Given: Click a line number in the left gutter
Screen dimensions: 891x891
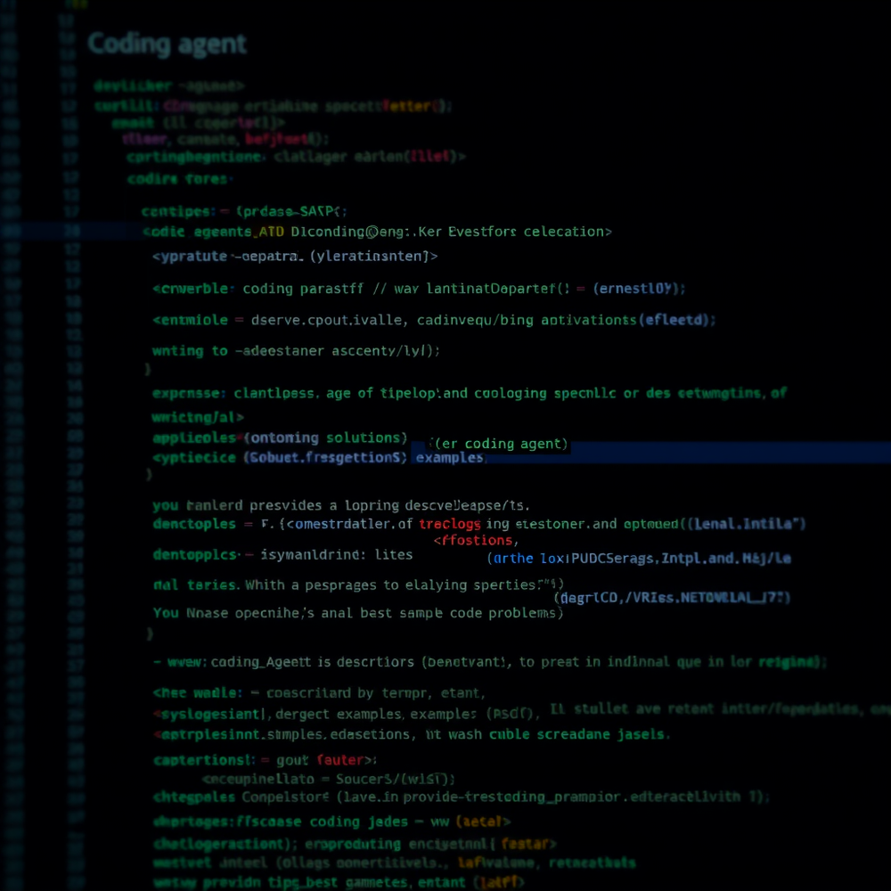Looking at the screenshot, I should coord(69,230).
